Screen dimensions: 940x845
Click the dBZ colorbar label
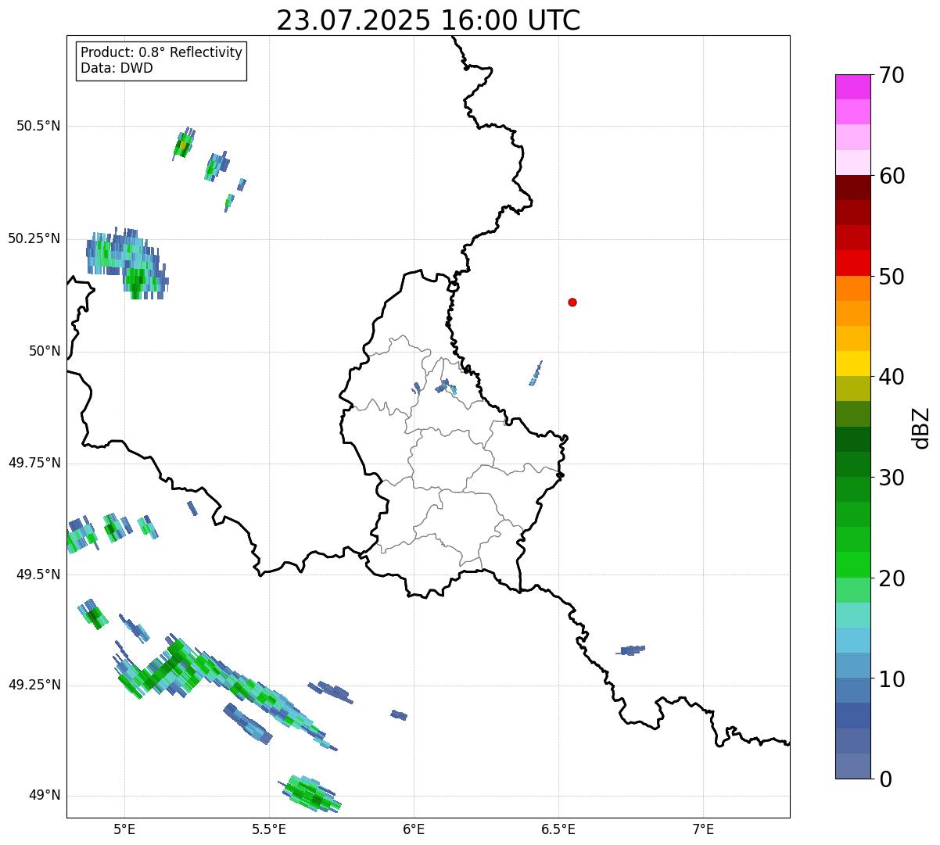click(x=922, y=428)
